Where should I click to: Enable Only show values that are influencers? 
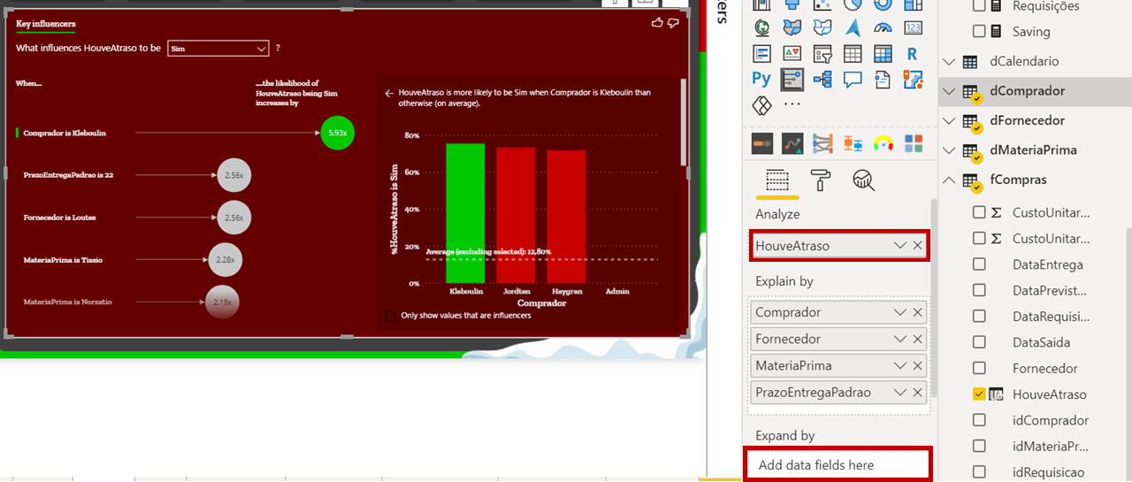click(x=391, y=316)
